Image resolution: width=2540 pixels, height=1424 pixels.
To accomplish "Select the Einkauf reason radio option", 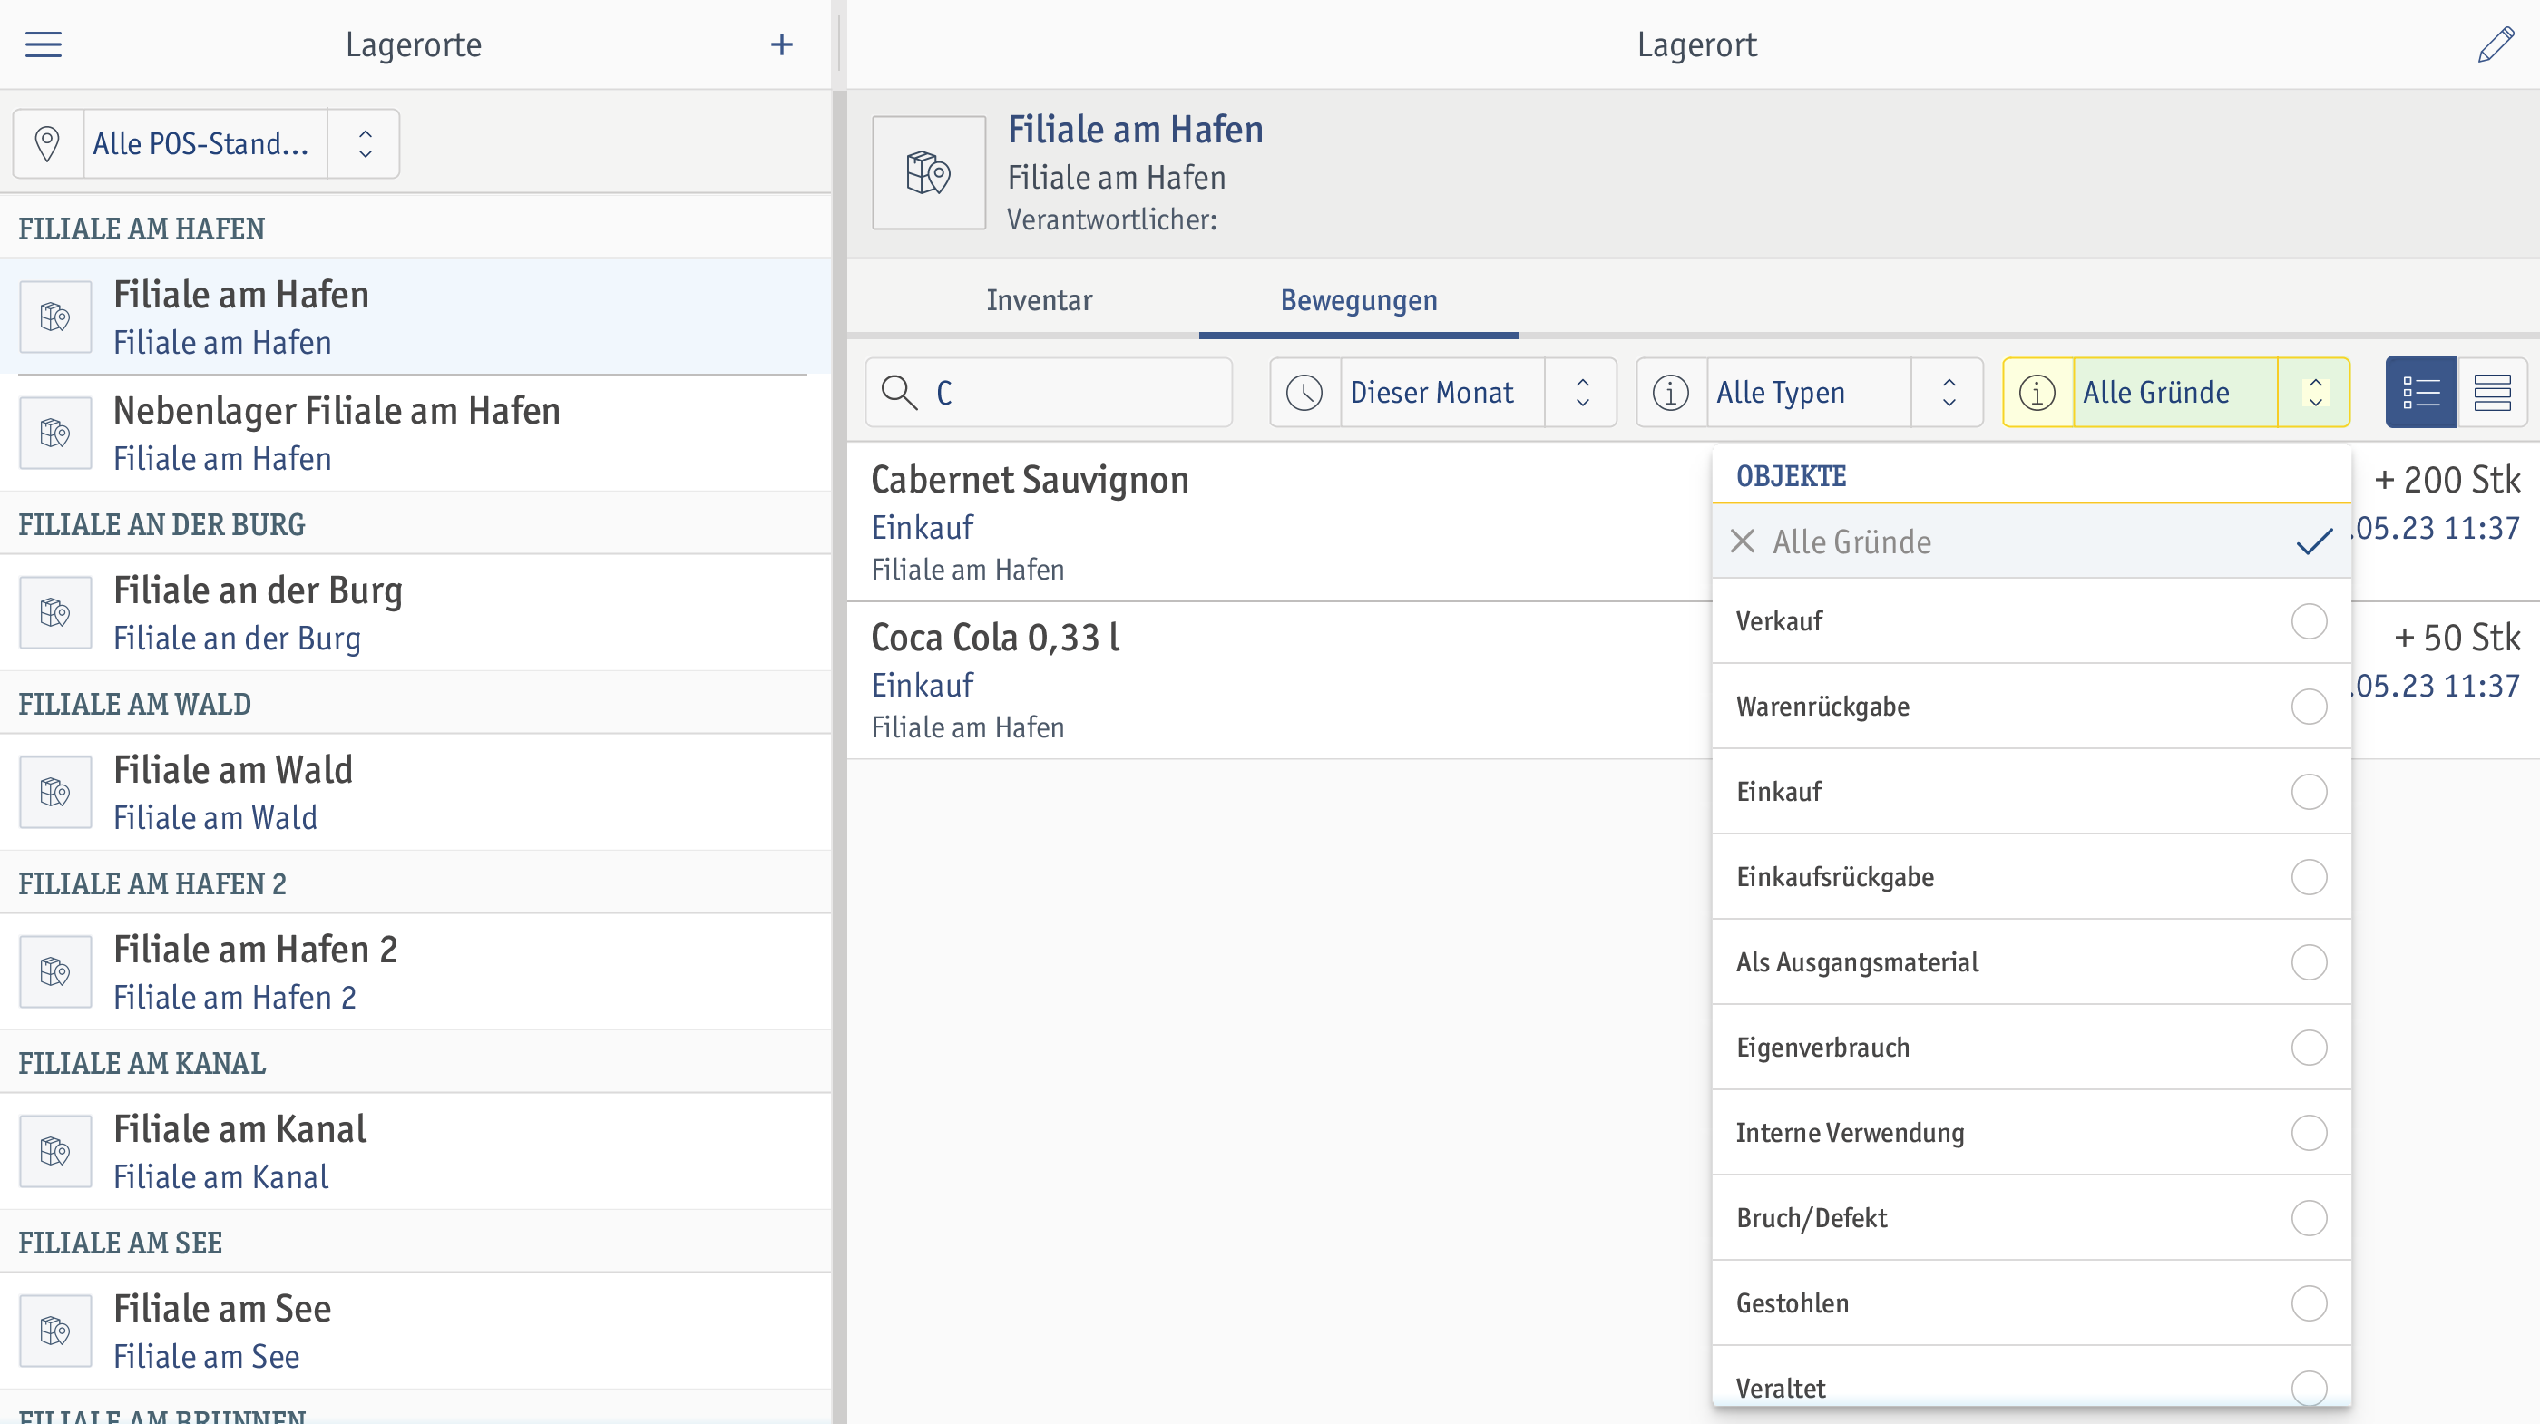I will click(x=2309, y=792).
